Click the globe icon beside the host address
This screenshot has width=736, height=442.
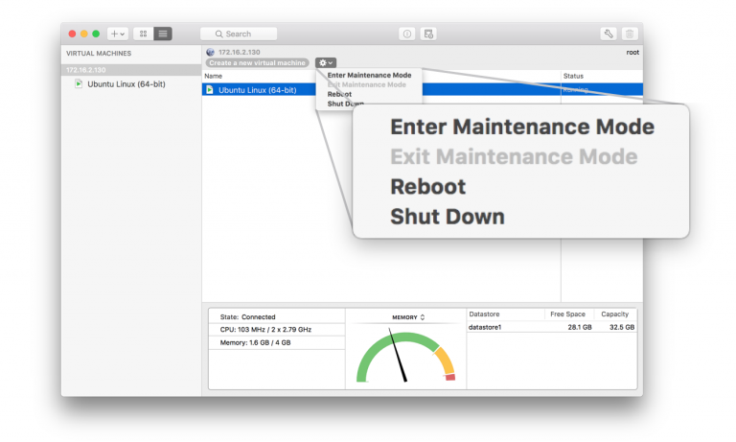pos(210,52)
